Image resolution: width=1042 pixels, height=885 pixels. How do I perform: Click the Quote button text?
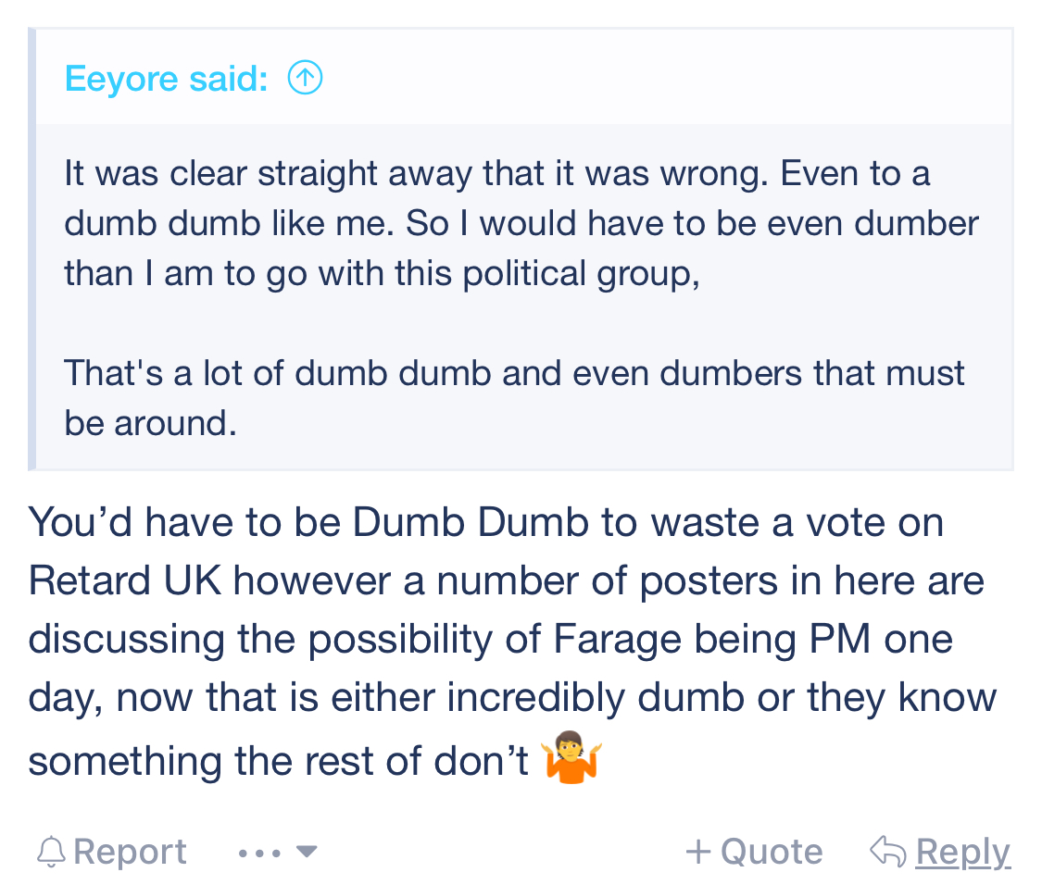pos(772,852)
